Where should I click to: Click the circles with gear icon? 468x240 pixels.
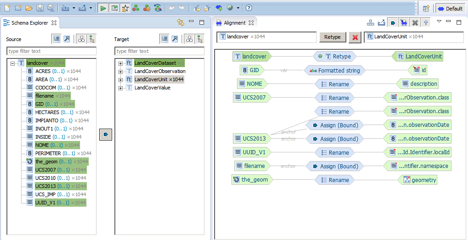point(146,8)
